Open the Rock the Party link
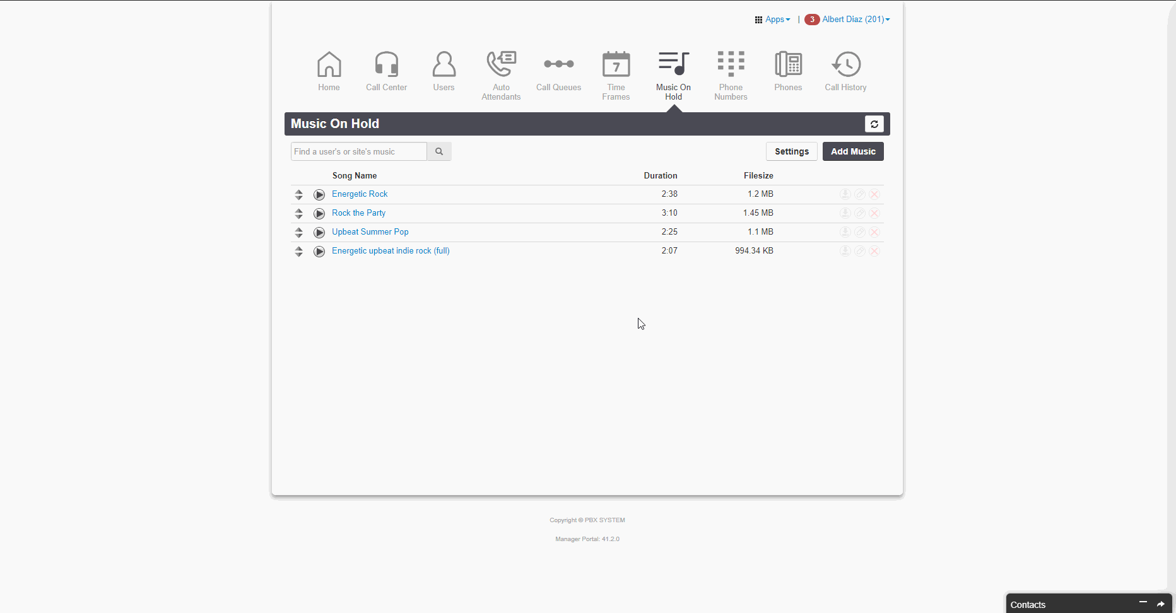Screen dimensions: 1176x613 click(x=358, y=213)
